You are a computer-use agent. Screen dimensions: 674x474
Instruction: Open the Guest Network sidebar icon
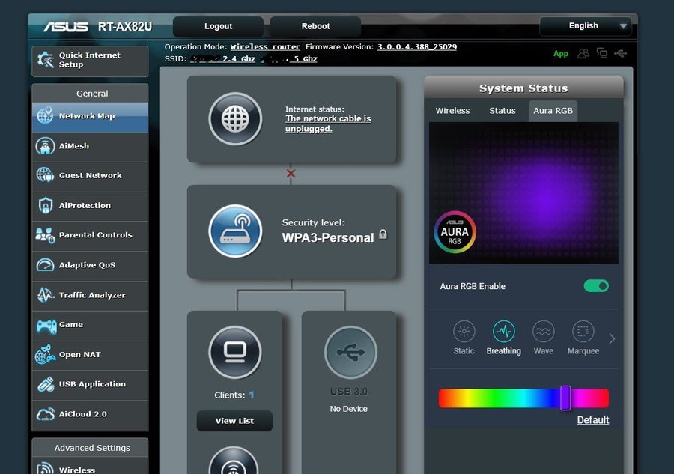pyautogui.click(x=45, y=175)
